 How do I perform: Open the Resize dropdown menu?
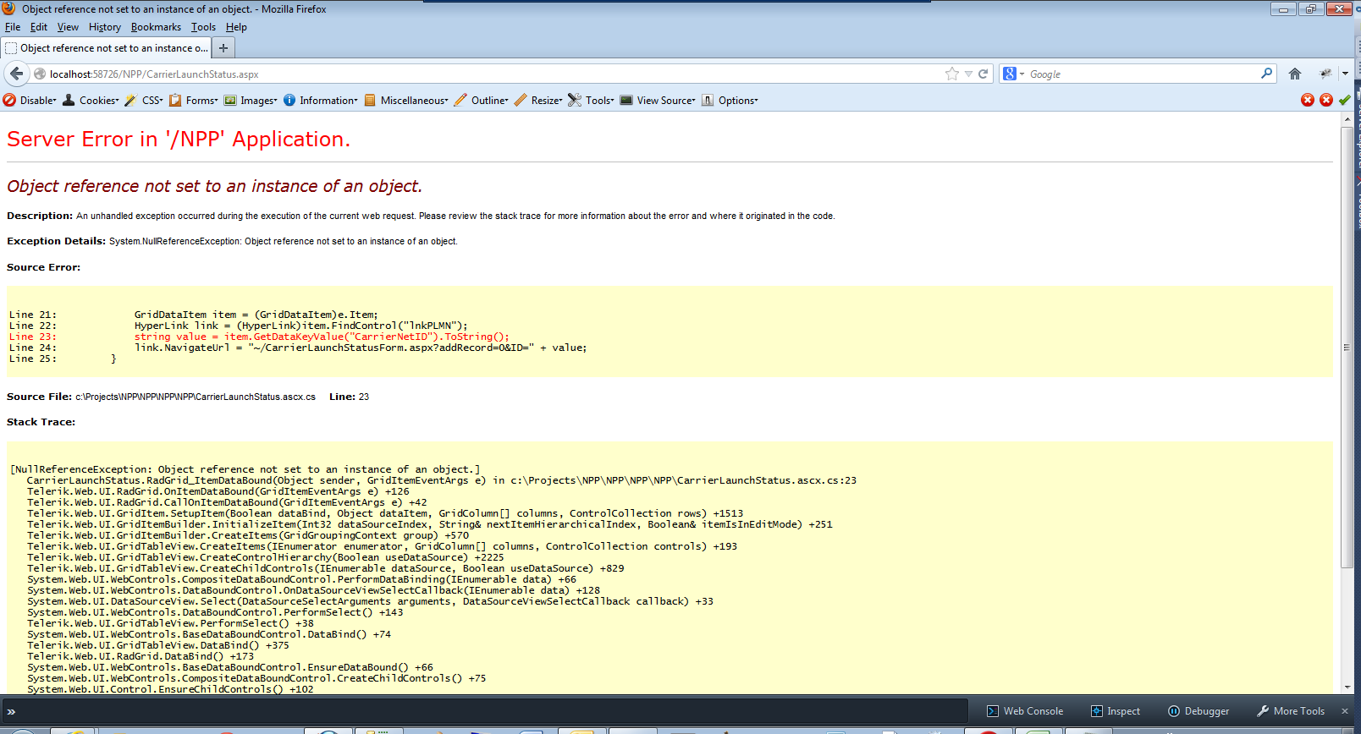click(x=538, y=100)
